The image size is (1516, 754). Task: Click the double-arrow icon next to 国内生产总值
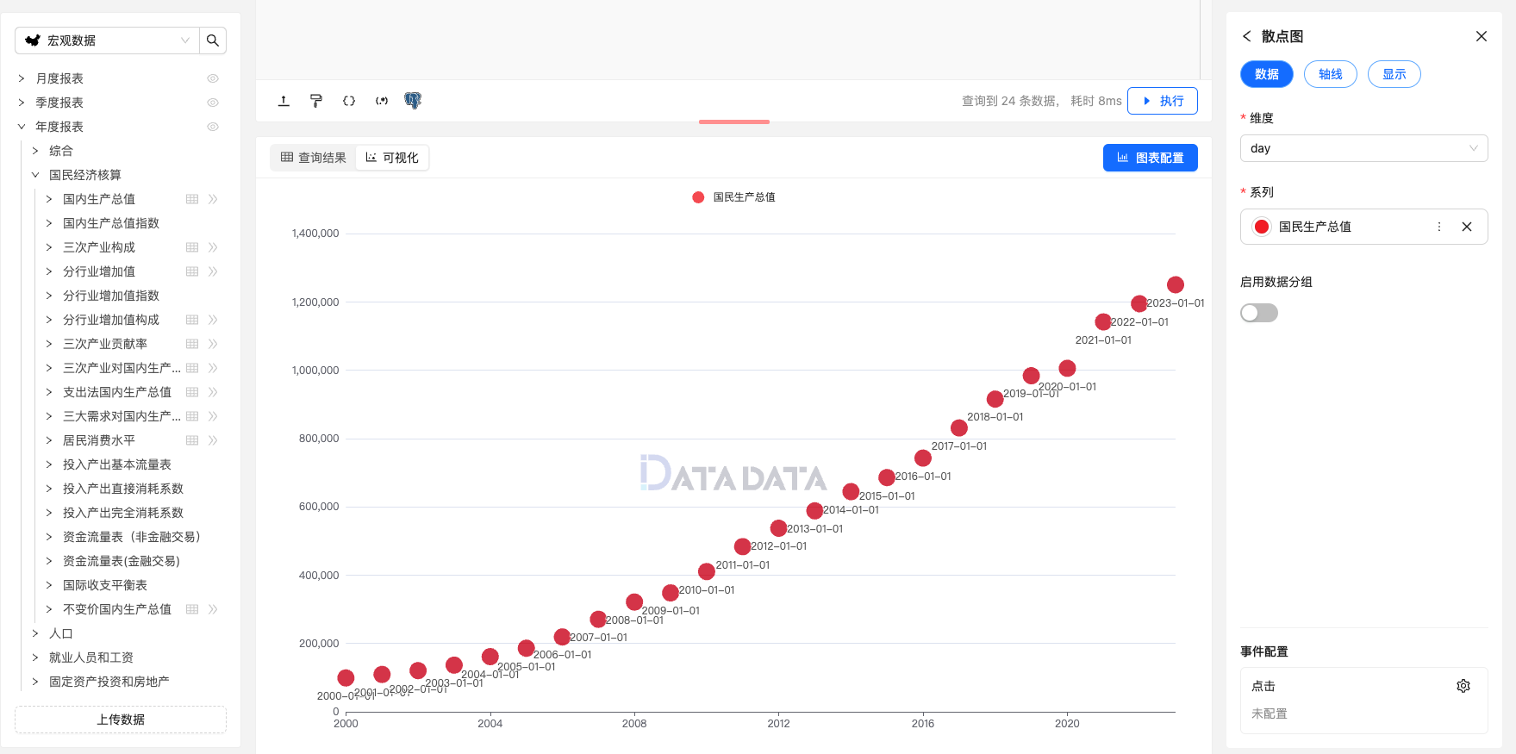pos(213,199)
